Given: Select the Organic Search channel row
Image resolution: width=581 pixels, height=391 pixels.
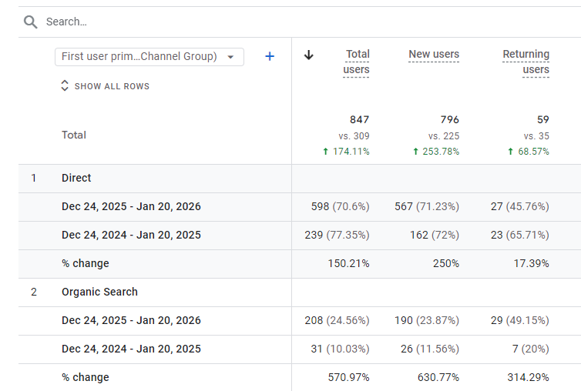Looking at the screenshot, I should point(300,292).
